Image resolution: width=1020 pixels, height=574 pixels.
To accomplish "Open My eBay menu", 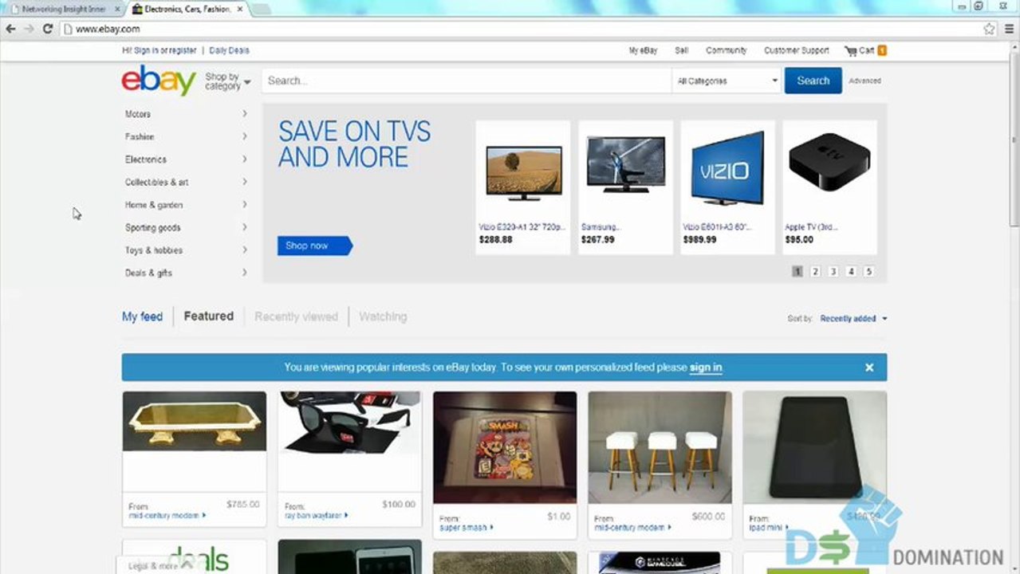I will [x=643, y=50].
